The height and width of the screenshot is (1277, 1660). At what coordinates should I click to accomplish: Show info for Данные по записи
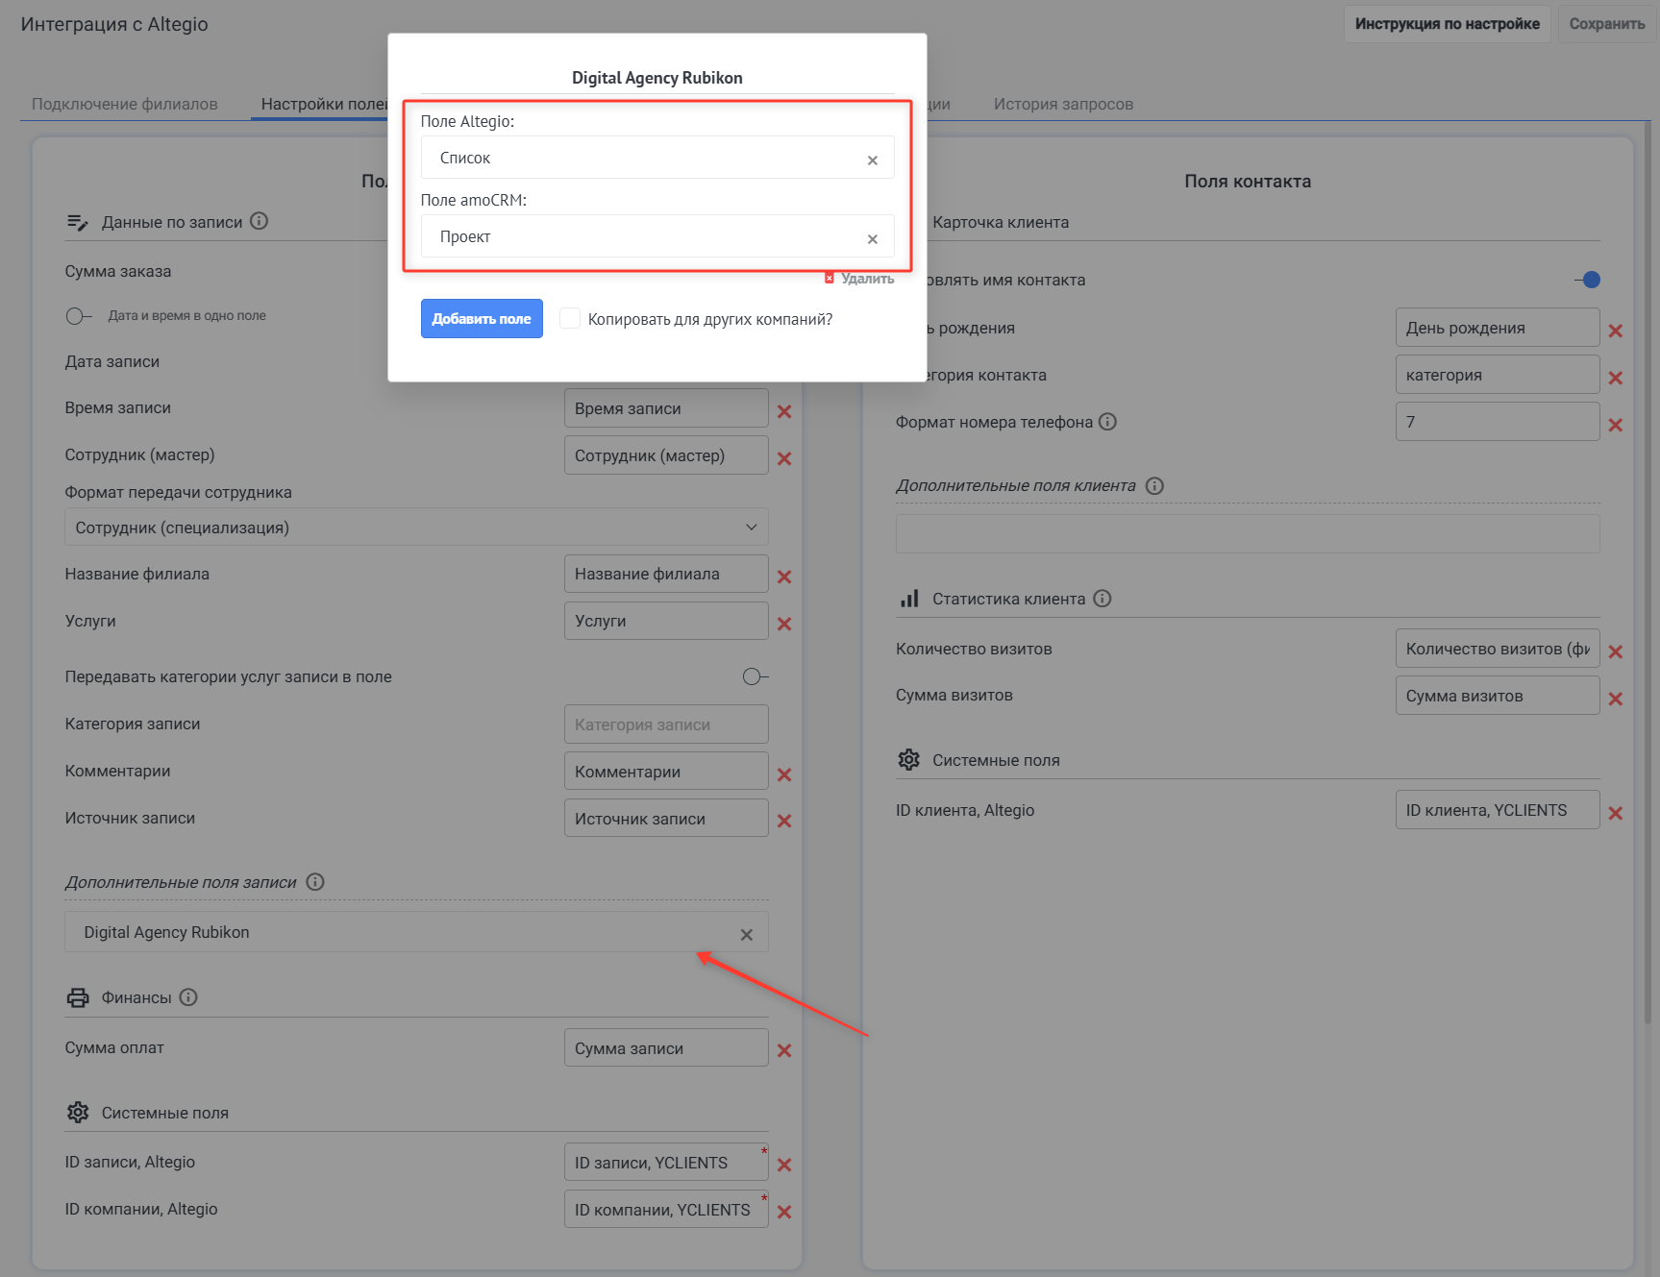click(259, 221)
